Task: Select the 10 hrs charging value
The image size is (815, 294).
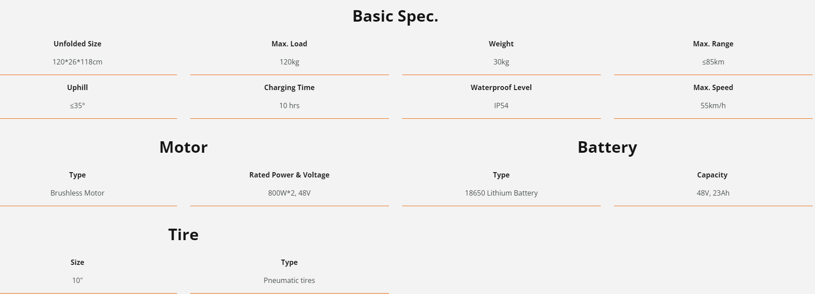Action: pos(289,106)
